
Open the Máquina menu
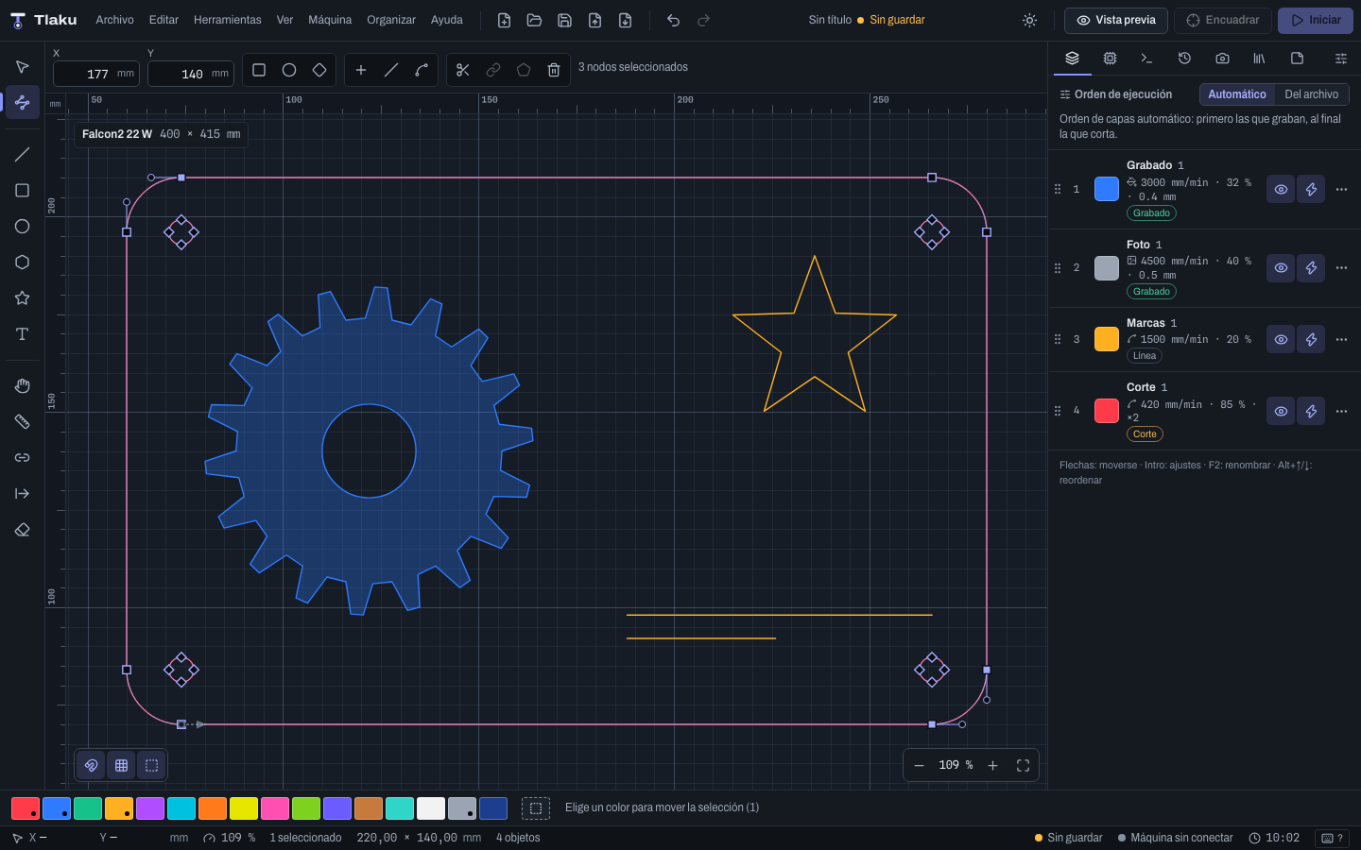click(330, 20)
